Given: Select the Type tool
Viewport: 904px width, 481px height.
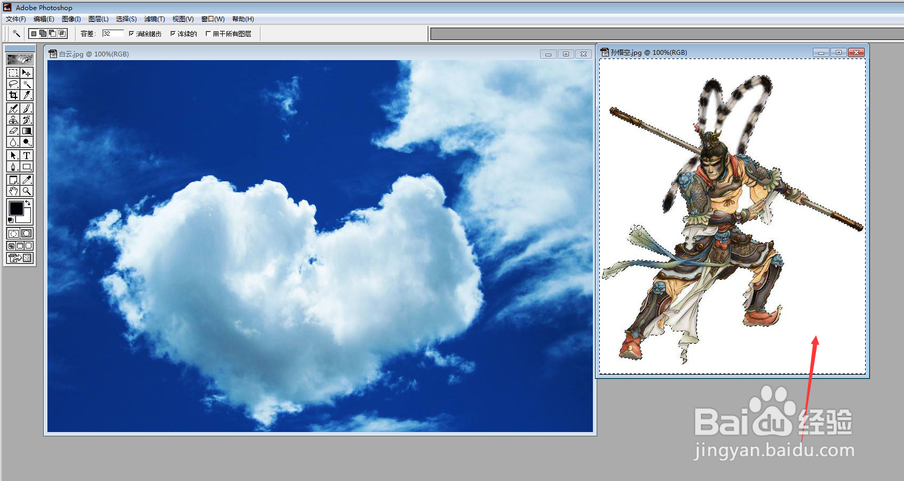Looking at the screenshot, I should coord(26,155).
